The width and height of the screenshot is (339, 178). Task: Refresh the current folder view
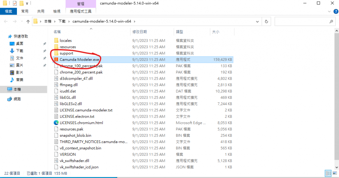tap(266, 21)
